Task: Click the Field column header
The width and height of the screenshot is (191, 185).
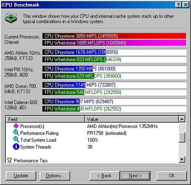Action: coord(45,119)
